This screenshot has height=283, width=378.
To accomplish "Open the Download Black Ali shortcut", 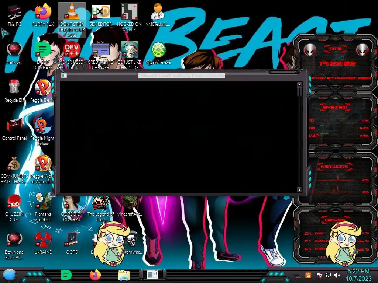I will [x=14, y=246].
